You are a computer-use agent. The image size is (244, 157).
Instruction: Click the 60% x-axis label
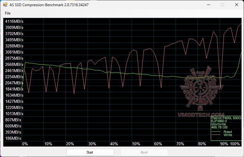pyautogui.click(x=158, y=144)
